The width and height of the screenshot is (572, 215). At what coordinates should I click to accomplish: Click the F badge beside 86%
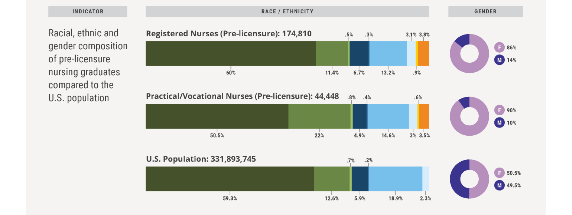pyautogui.click(x=499, y=47)
